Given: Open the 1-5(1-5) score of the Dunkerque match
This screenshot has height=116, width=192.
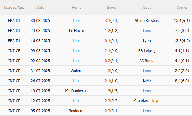Looking at the screenshot, I should click(x=112, y=91).
